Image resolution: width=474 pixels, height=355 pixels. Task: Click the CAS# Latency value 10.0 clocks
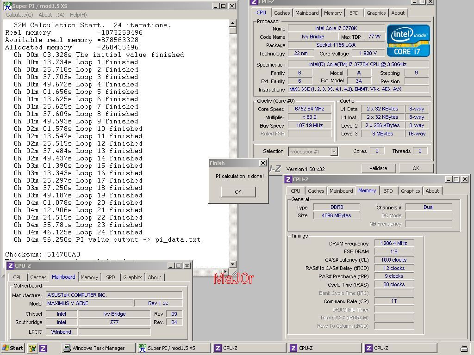click(394, 260)
